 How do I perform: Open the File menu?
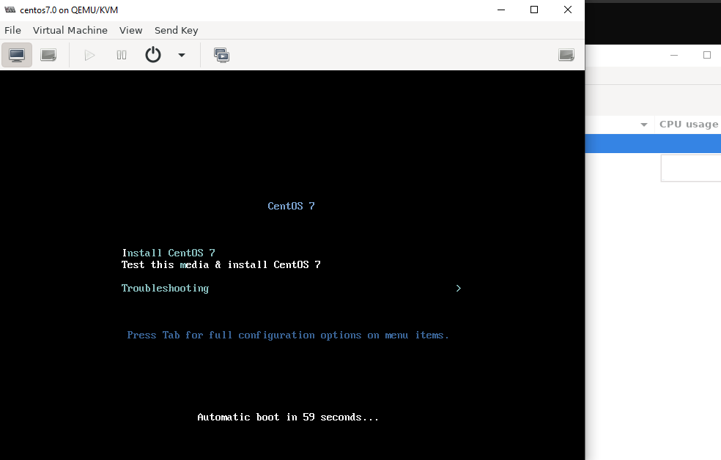[x=13, y=30]
